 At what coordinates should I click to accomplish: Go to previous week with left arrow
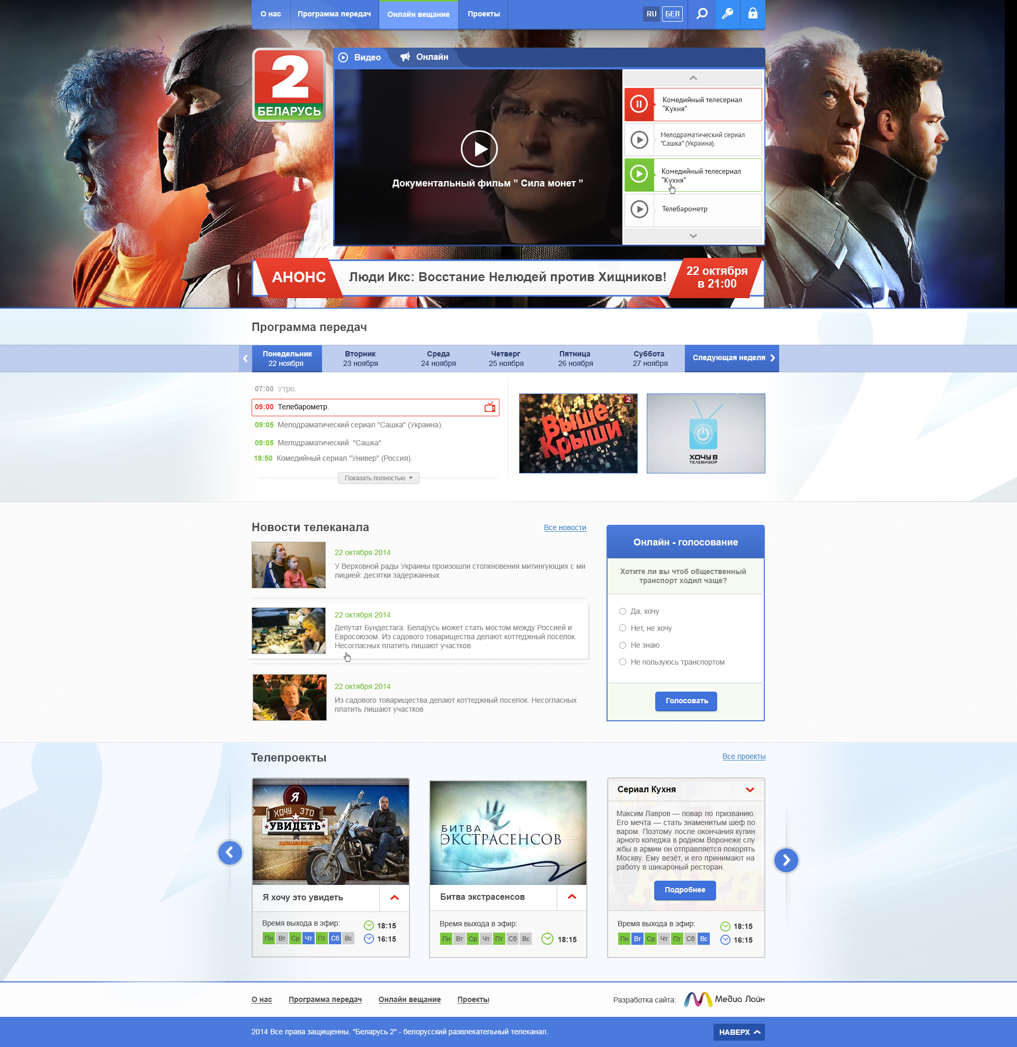(245, 359)
